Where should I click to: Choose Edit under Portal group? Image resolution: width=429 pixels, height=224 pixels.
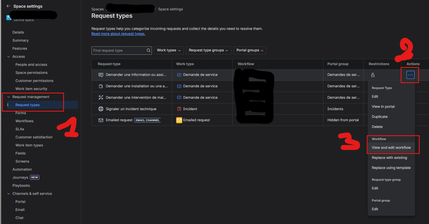[x=375, y=209]
